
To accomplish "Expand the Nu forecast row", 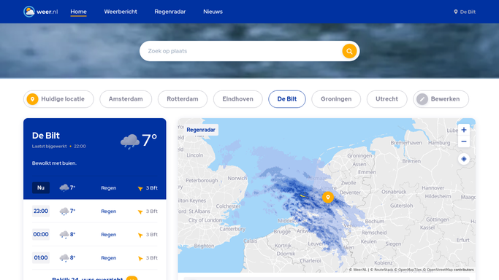I will (x=95, y=188).
